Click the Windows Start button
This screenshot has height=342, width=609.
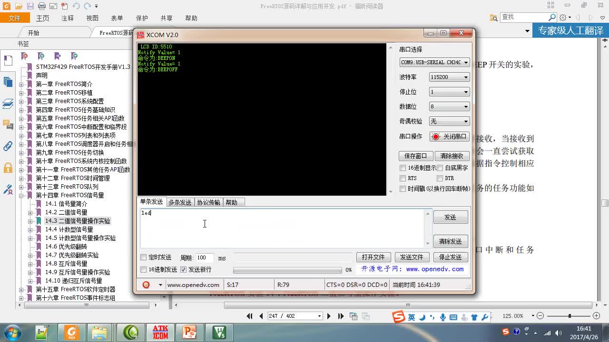point(11,332)
